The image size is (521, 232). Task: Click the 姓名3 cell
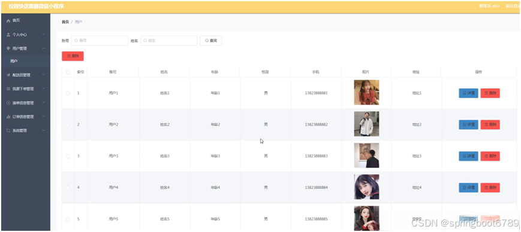(165, 156)
